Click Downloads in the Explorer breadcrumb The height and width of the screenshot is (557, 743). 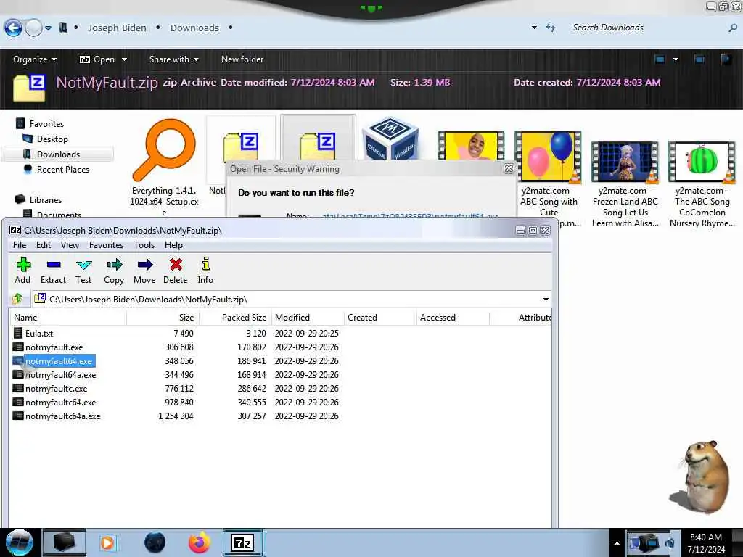tap(194, 28)
